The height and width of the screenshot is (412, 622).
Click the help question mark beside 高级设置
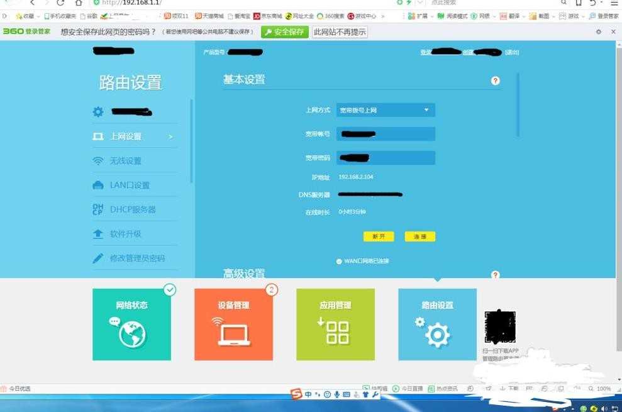[x=495, y=274]
